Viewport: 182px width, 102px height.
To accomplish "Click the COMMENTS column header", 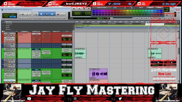I will point(24,31).
